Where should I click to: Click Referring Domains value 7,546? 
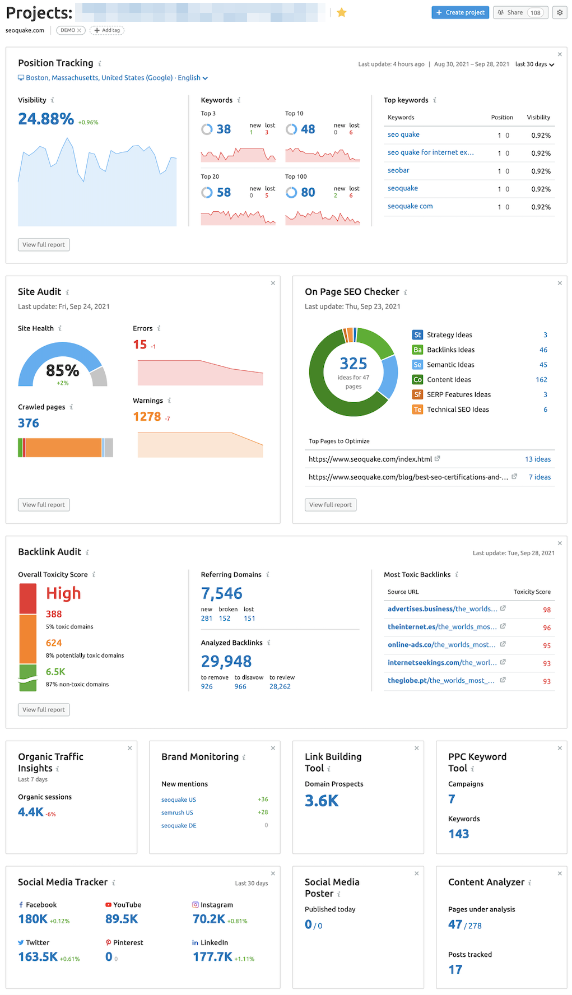tap(222, 593)
